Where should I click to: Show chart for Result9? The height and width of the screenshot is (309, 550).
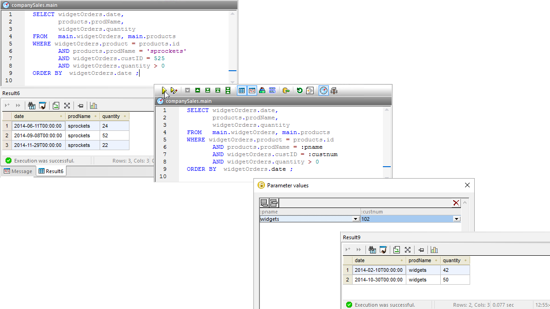[434, 250]
